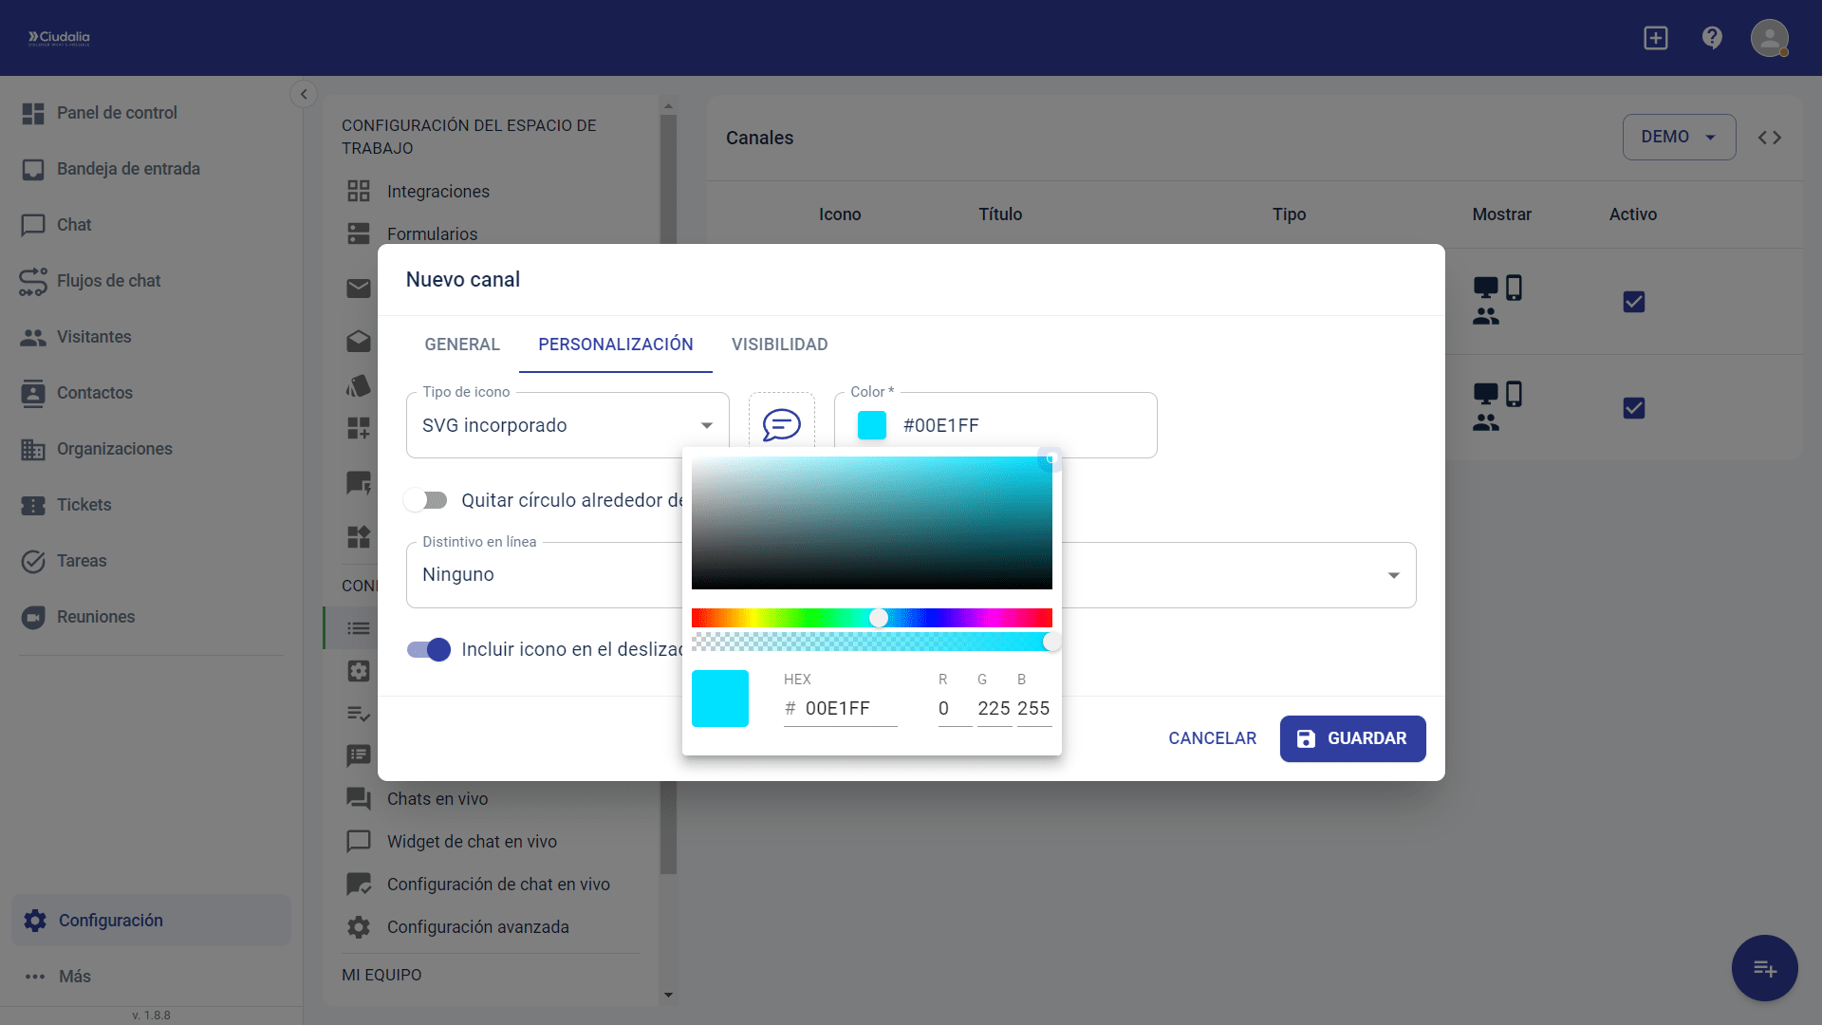Click the embed code brackets icon

[x=1769, y=138]
